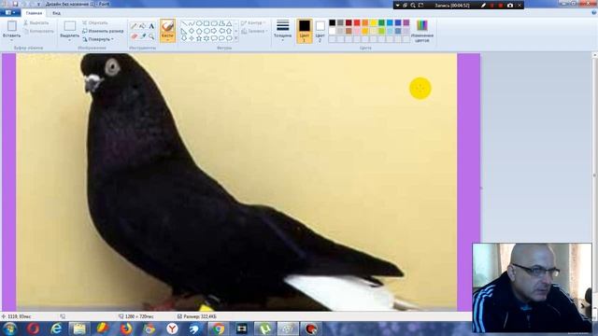Viewport: 598px width, 336px height.
Task: Choose the right triangle shape
Action: [184, 31]
